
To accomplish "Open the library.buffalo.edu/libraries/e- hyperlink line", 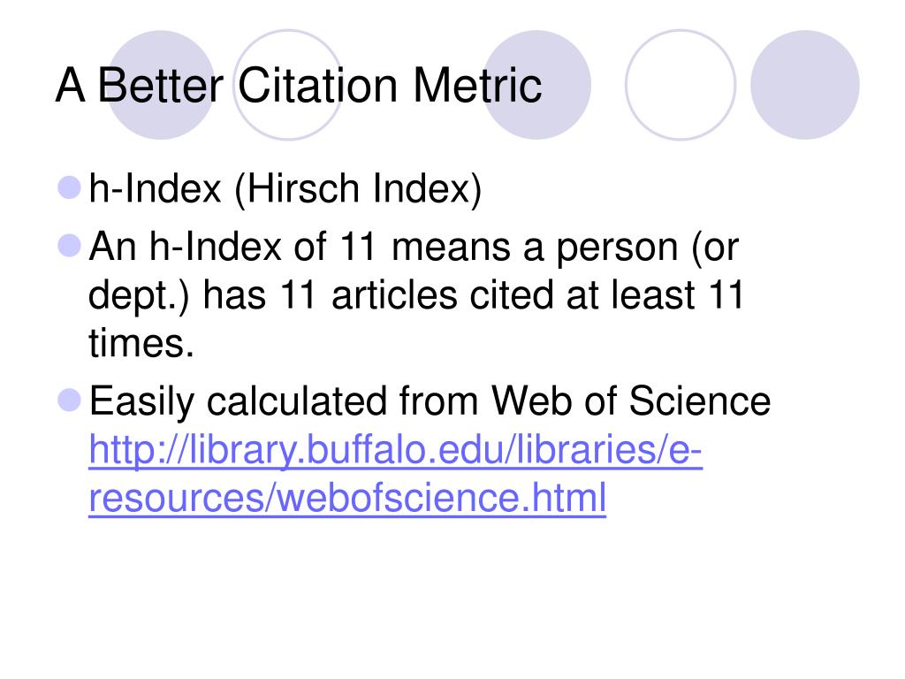I will (395, 450).
